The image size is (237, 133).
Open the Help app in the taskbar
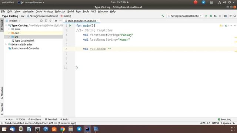tap(46, 129)
